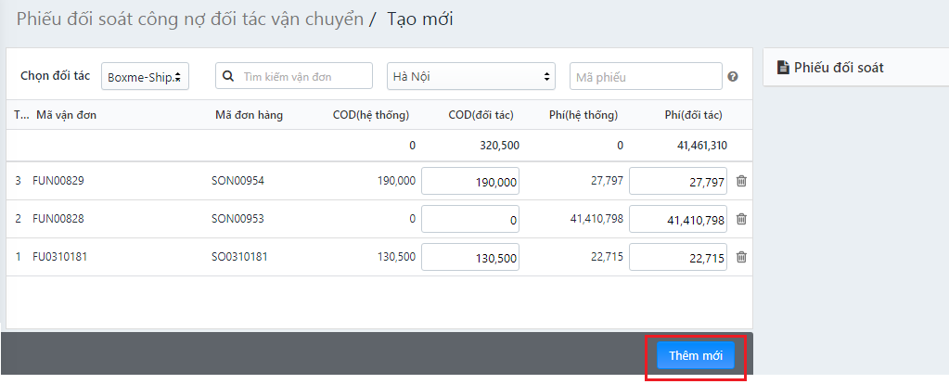The image size is (949, 384).
Task: Delete the FUN00828 row with trash icon
Action: point(741,219)
